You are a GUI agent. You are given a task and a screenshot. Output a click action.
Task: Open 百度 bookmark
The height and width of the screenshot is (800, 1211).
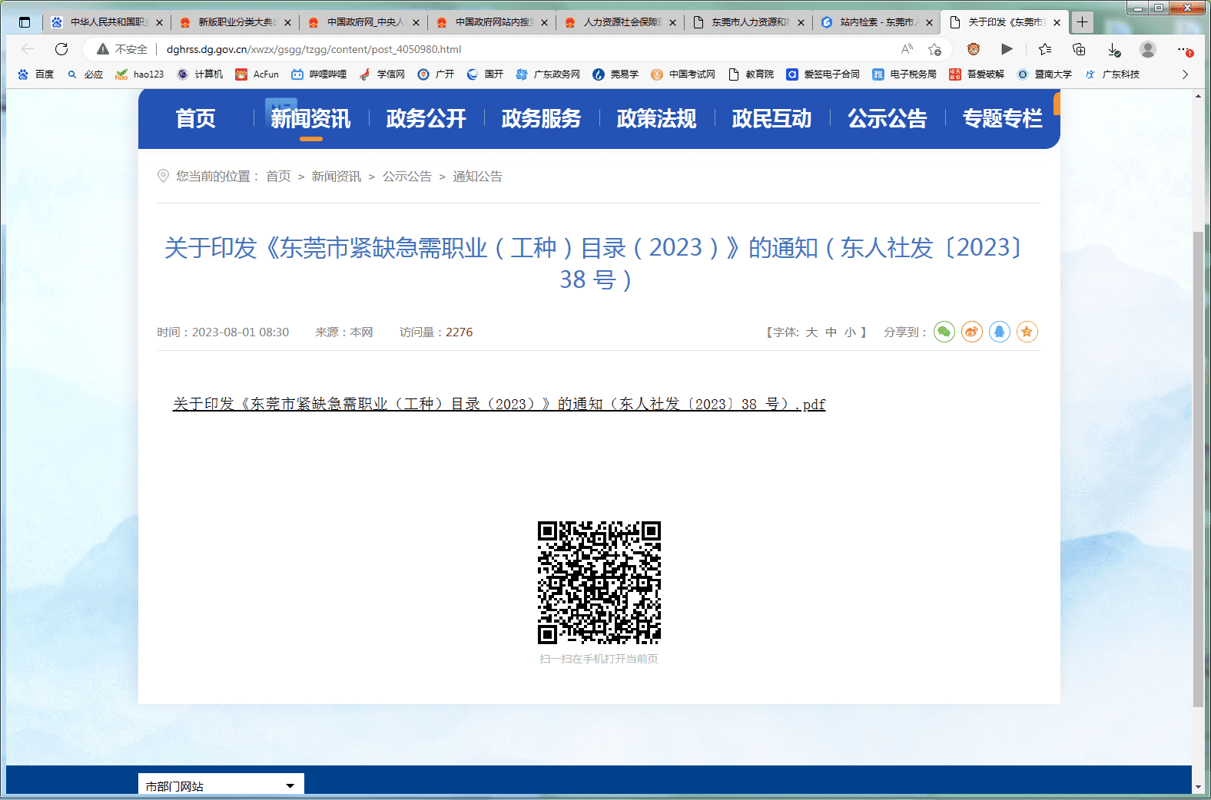pyautogui.click(x=35, y=74)
